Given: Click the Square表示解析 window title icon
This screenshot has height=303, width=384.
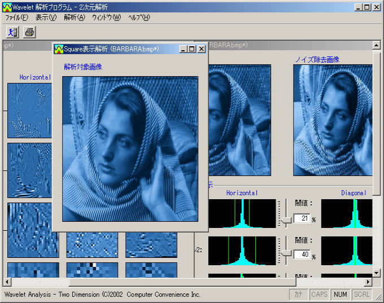Looking at the screenshot, I should (x=59, y=49).
